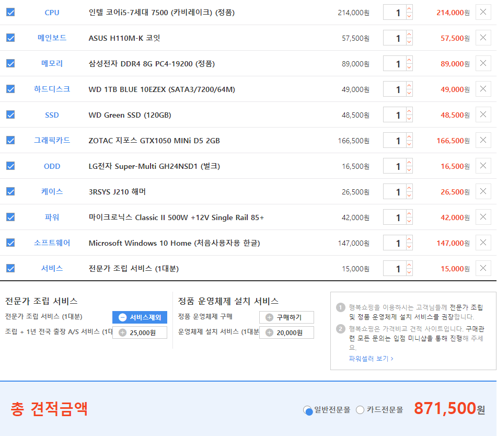Uncheck the ODD row checkbox
Screen dimensions: 497x436
10,166
